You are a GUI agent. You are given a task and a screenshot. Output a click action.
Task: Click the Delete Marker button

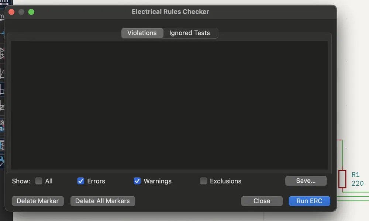pyautogui.click(x=38, y=201)
